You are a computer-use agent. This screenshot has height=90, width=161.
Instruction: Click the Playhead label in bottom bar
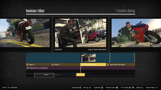point(75,87)
